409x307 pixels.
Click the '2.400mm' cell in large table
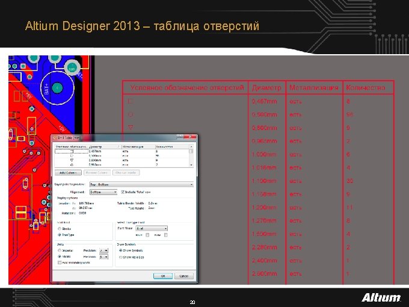pos(264,261)
